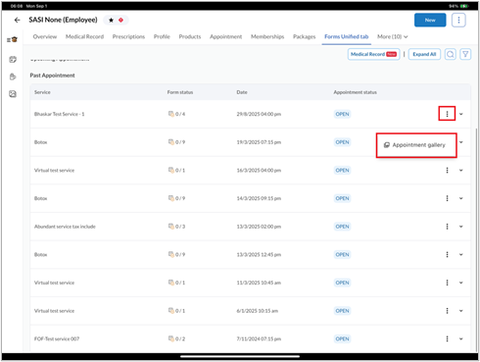
Task: Click the SASI None (Employee) title
Action: coord(63,20)
